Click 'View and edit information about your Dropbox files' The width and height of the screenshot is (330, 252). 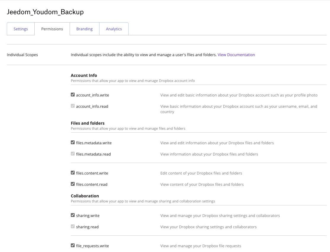coord(217,143)
